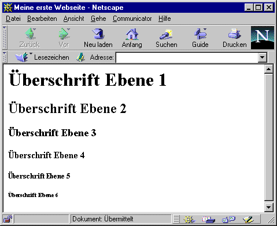Click the Zurück back arrow icon
Viewport: 277px width, 226px height.
coord(30,34)
